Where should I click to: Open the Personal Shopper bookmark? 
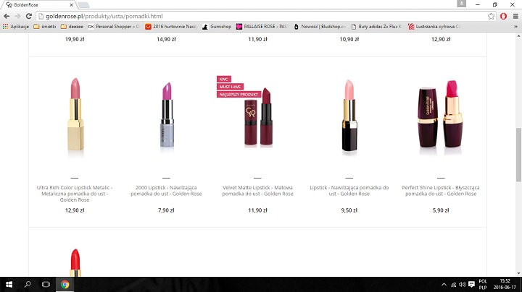(114, 27)
